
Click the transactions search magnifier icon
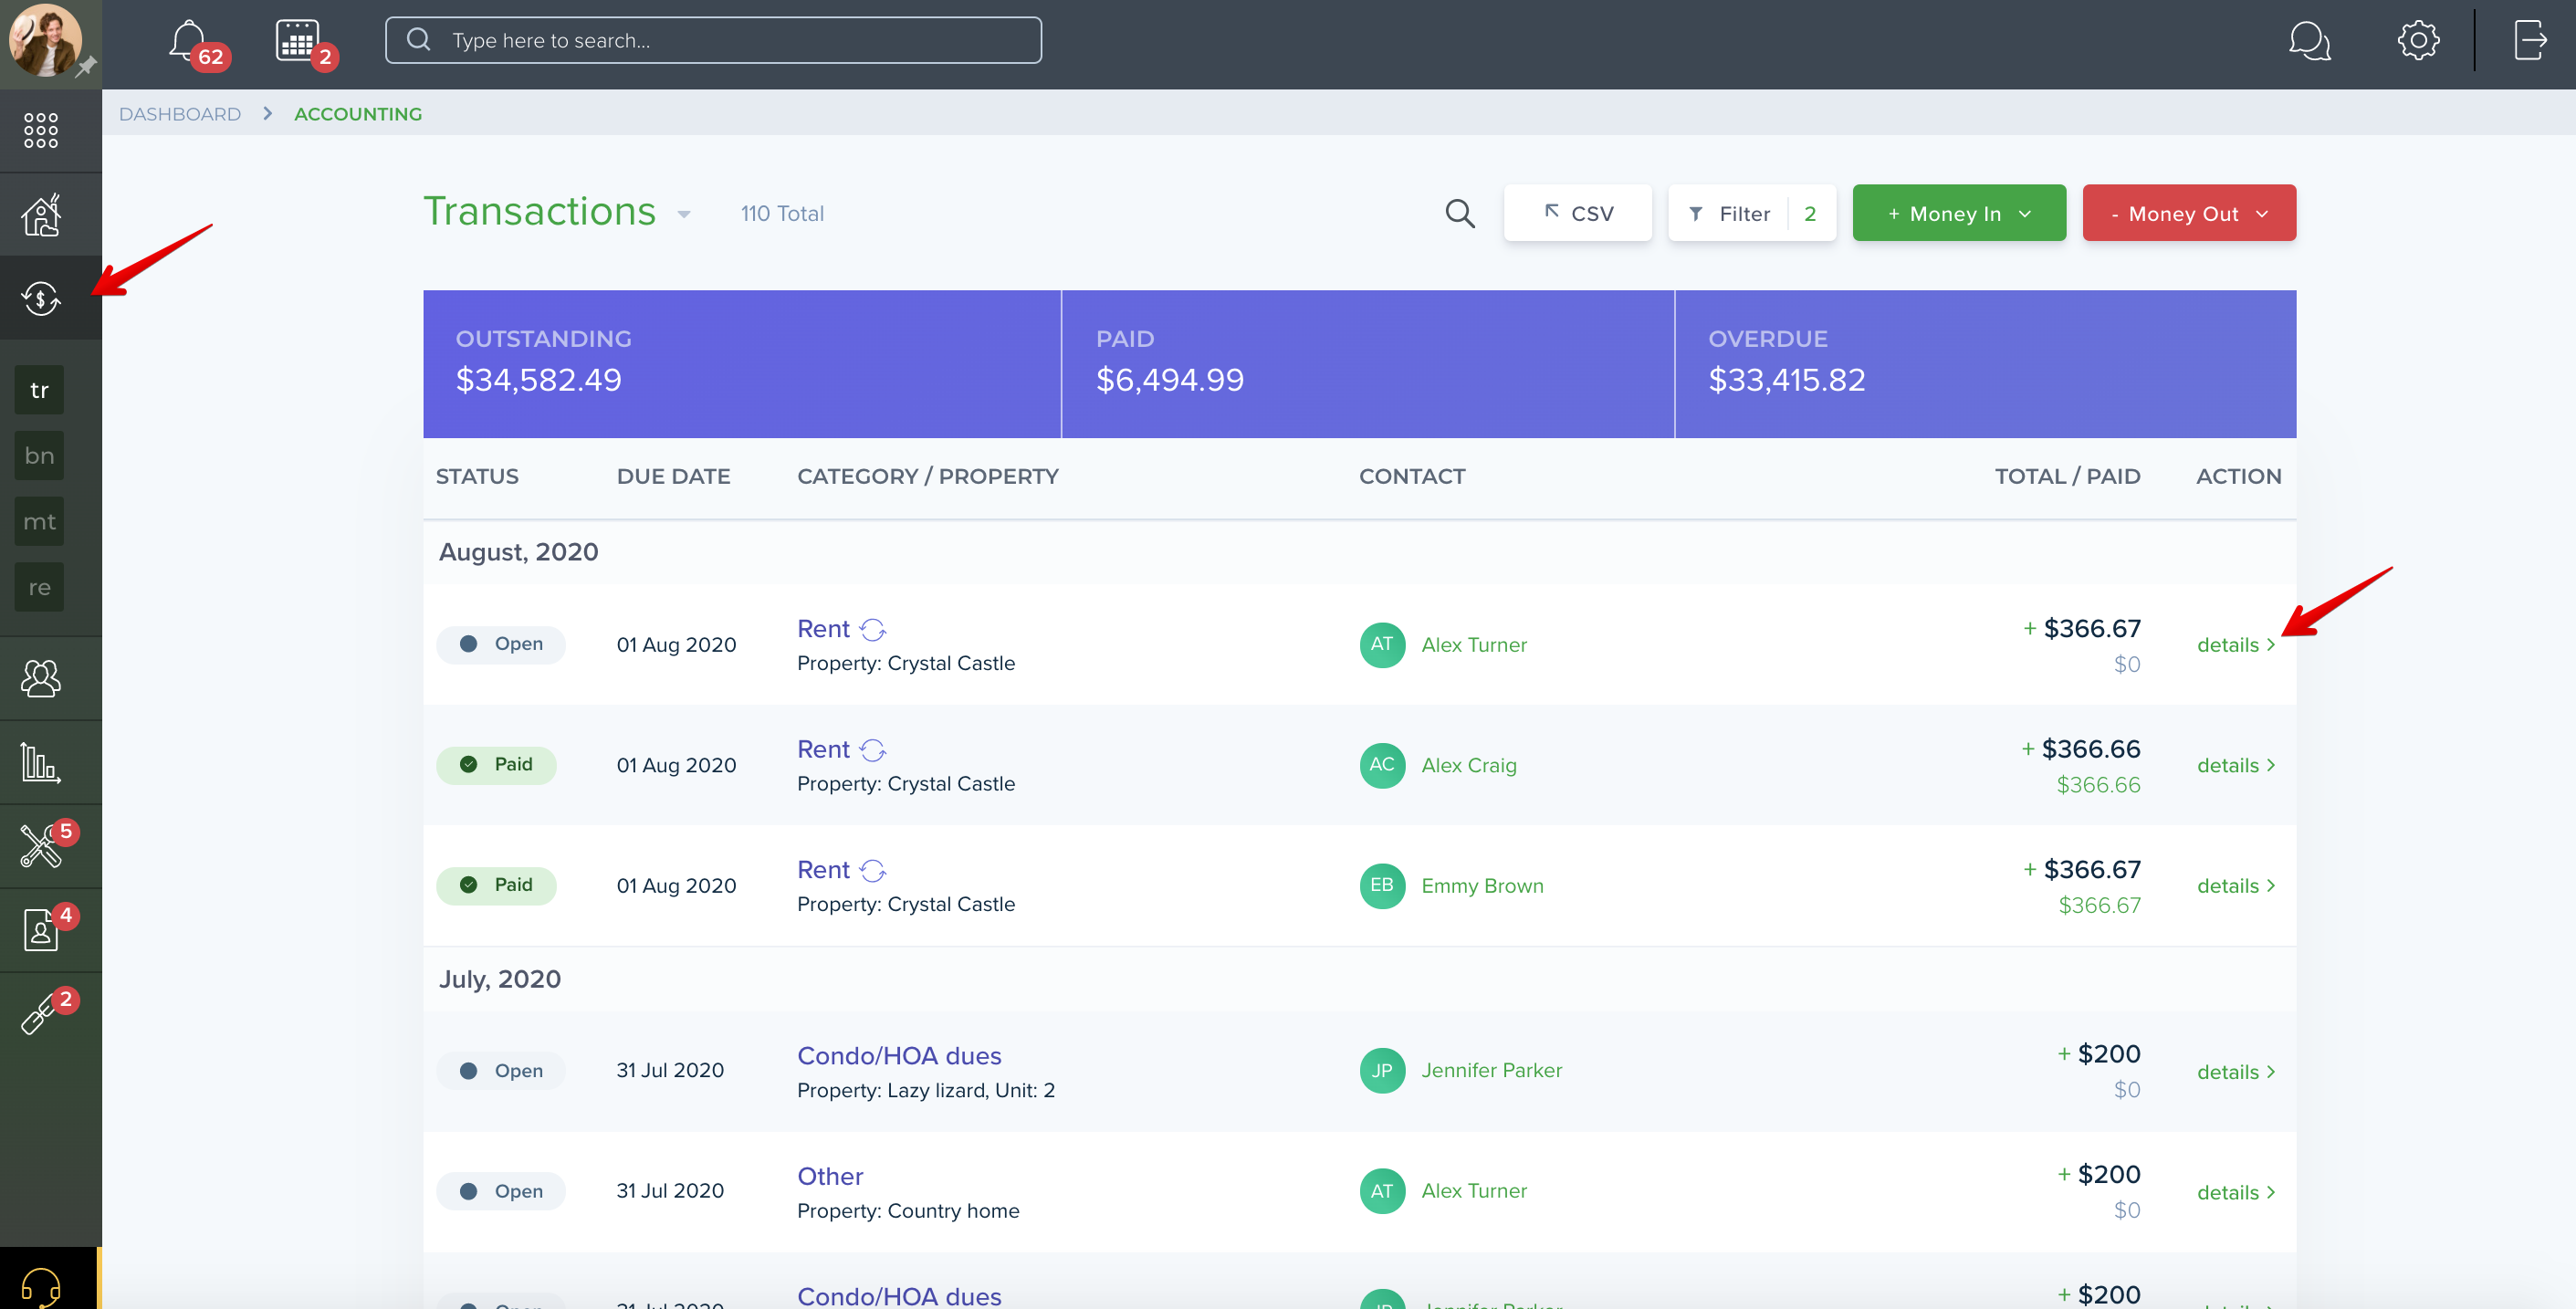pyautogui.click(x=1460, y=213)
